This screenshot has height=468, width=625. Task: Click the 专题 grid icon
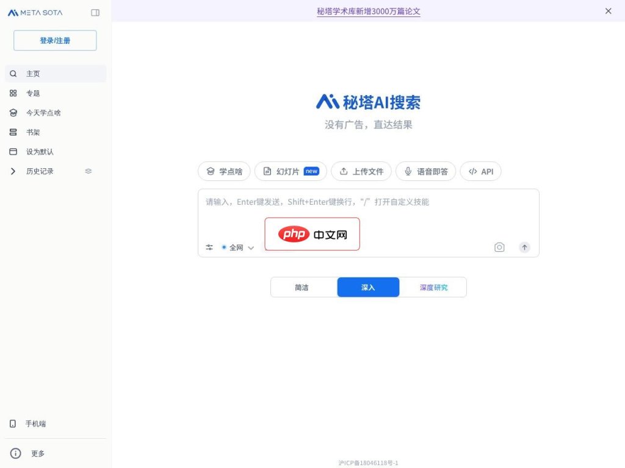tap(13, 93)
